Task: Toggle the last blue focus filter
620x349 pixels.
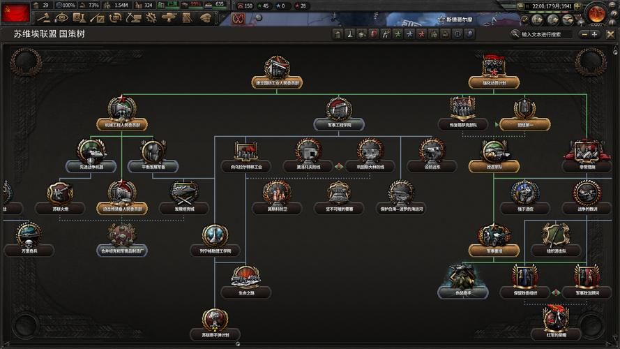Action: coord(469,34)
